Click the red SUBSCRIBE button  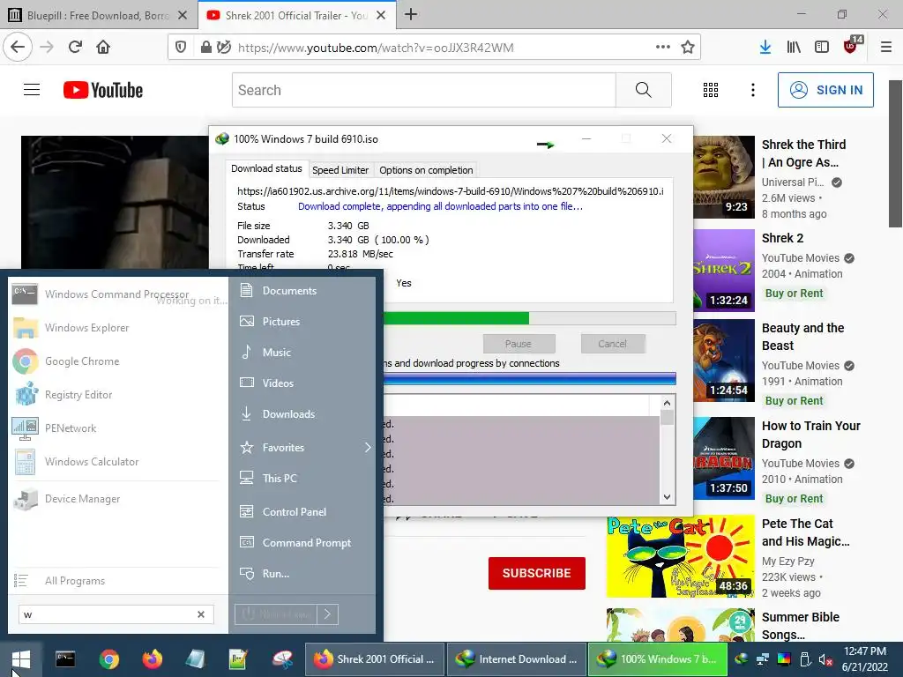pyautogui.click(x=537, y=573)
